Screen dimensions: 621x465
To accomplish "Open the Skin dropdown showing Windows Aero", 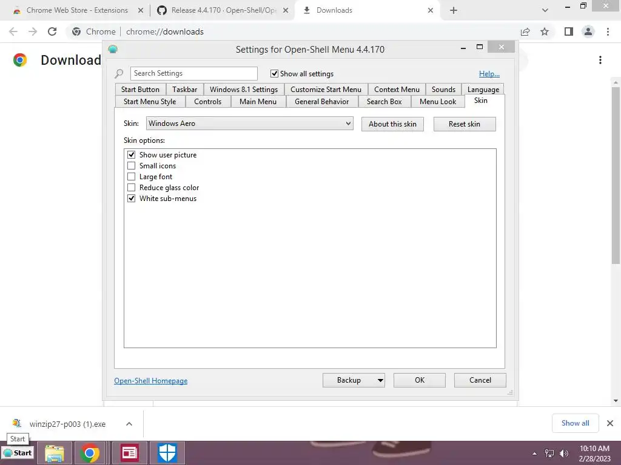I will click(x=249, y=124).
